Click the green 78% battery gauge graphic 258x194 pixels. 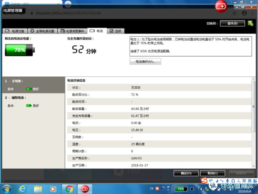click(20, 50)
